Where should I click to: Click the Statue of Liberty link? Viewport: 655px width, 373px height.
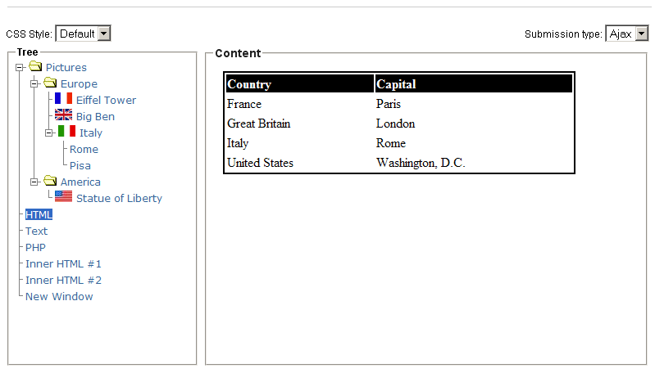(119, 198)
